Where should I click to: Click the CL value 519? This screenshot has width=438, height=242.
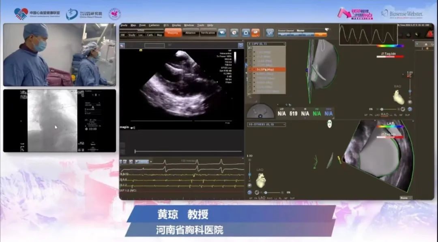click(x=293, y=113)
